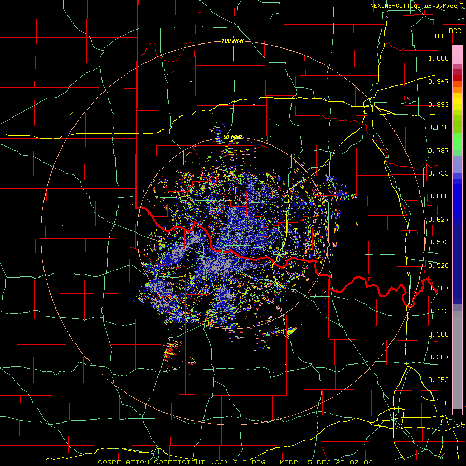Click the 0.893 scale value
The height and width of the screenshot is (466, 466).
tap(439, 104)
